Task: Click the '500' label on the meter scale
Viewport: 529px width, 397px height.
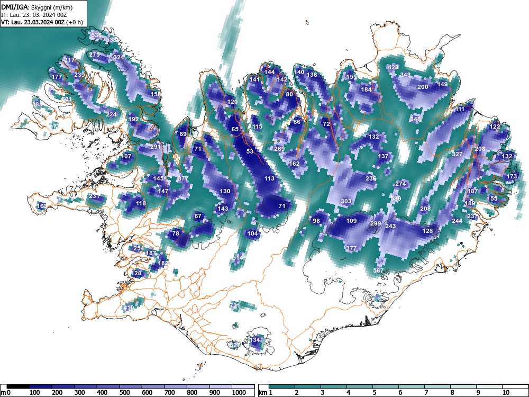Action: pos(124,393)
